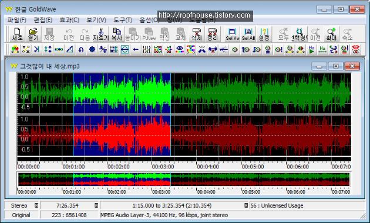Open the Resample Hz icon with gray arrow

[322, 49]
